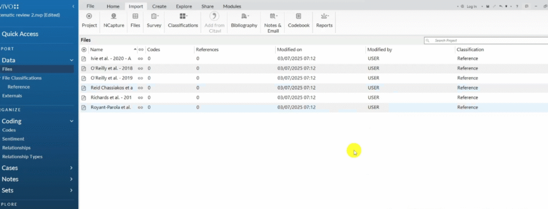
Task: Select the Richards et al. file
Action: pos(111,98)
